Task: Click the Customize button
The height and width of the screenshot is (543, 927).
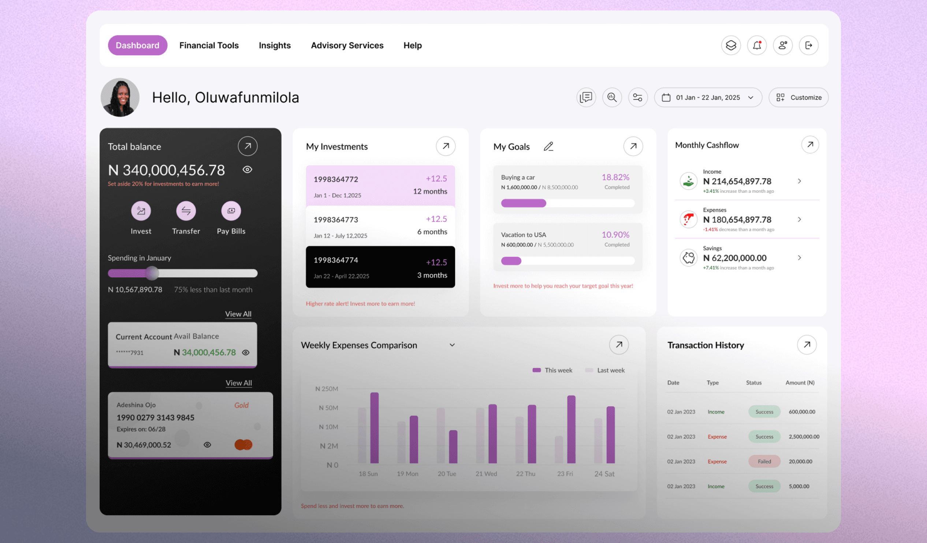Action: click(798, 97)
